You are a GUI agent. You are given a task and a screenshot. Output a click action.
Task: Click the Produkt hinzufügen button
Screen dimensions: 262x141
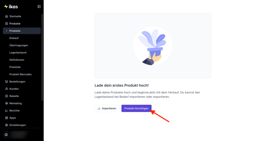[x=136, y=108]
